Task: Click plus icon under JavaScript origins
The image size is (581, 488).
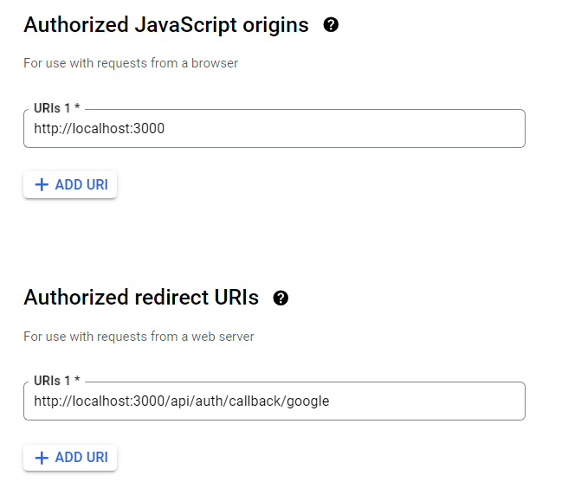Action: 42,185
